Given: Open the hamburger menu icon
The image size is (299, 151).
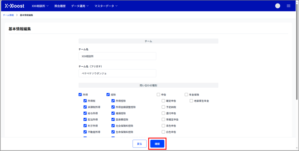Looking at the screenshot, I should [x=289, y=6].
